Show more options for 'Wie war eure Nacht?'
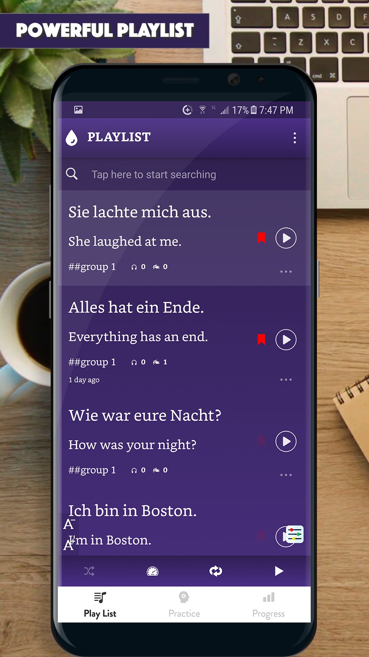 [x=286, y=475]
